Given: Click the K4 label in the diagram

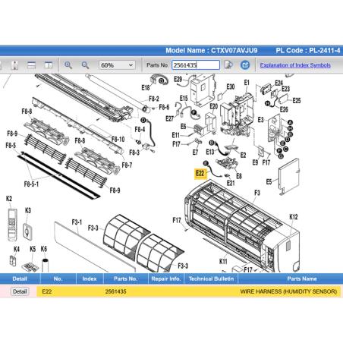Looking at the screenshot, I should [17, 249].
